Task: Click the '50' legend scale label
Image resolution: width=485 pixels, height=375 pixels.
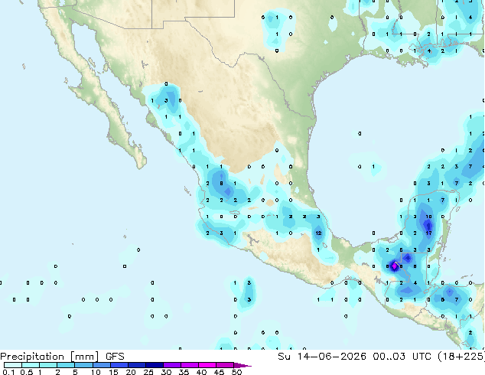Action: [237, 372]
